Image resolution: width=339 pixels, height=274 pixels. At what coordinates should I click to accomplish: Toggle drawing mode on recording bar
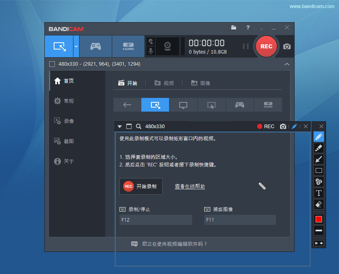294,126
